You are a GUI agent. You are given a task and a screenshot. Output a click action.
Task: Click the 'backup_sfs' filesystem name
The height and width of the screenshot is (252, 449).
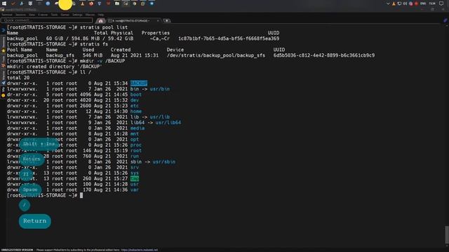[60, 55]
